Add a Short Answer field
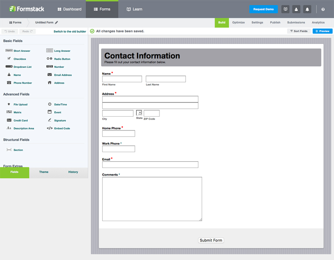This screenshot has height=260, width=334. point(18,51)
